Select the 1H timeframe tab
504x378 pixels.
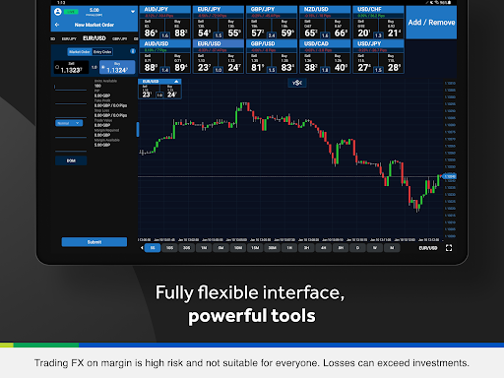click(289, 248)
